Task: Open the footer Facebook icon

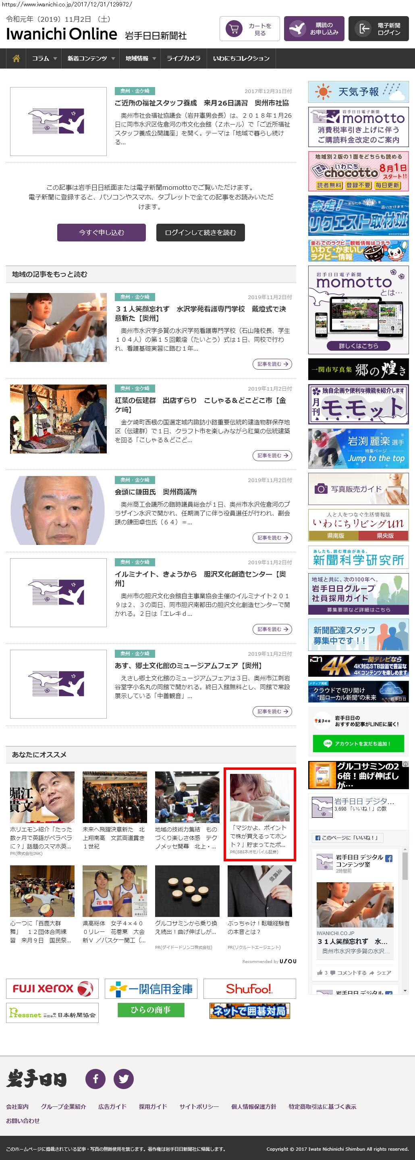Action: coord(95,1079)
